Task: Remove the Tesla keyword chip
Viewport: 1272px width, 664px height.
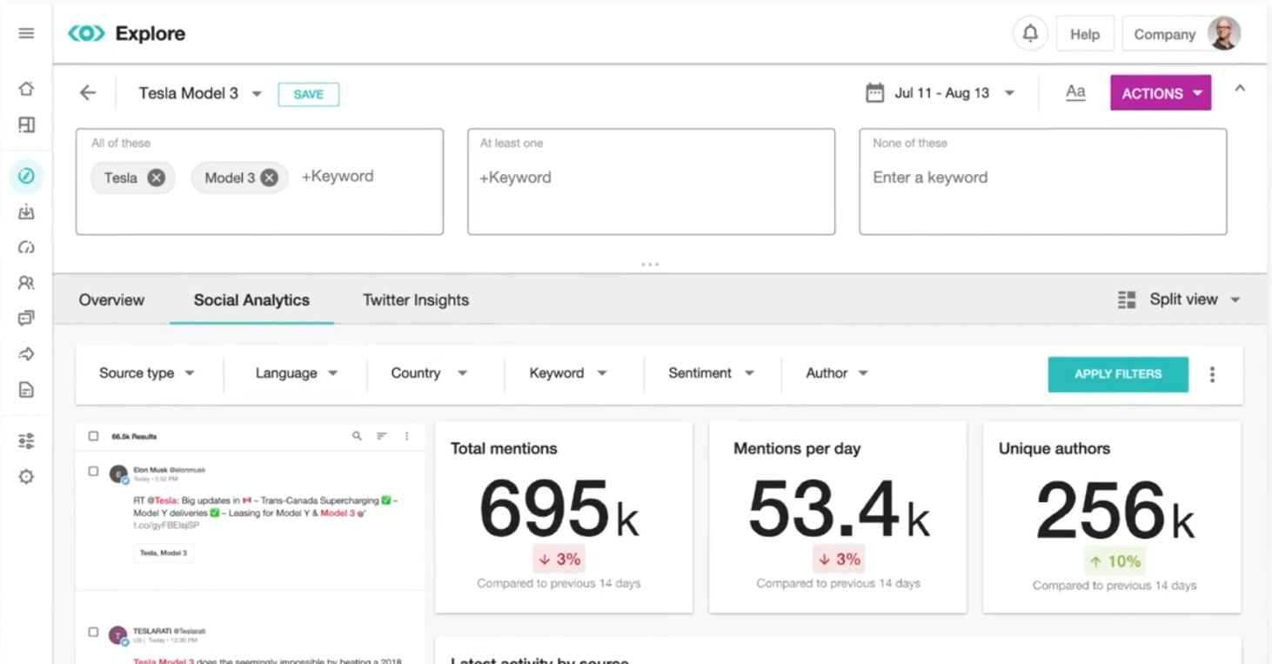Action: (156, 178)
